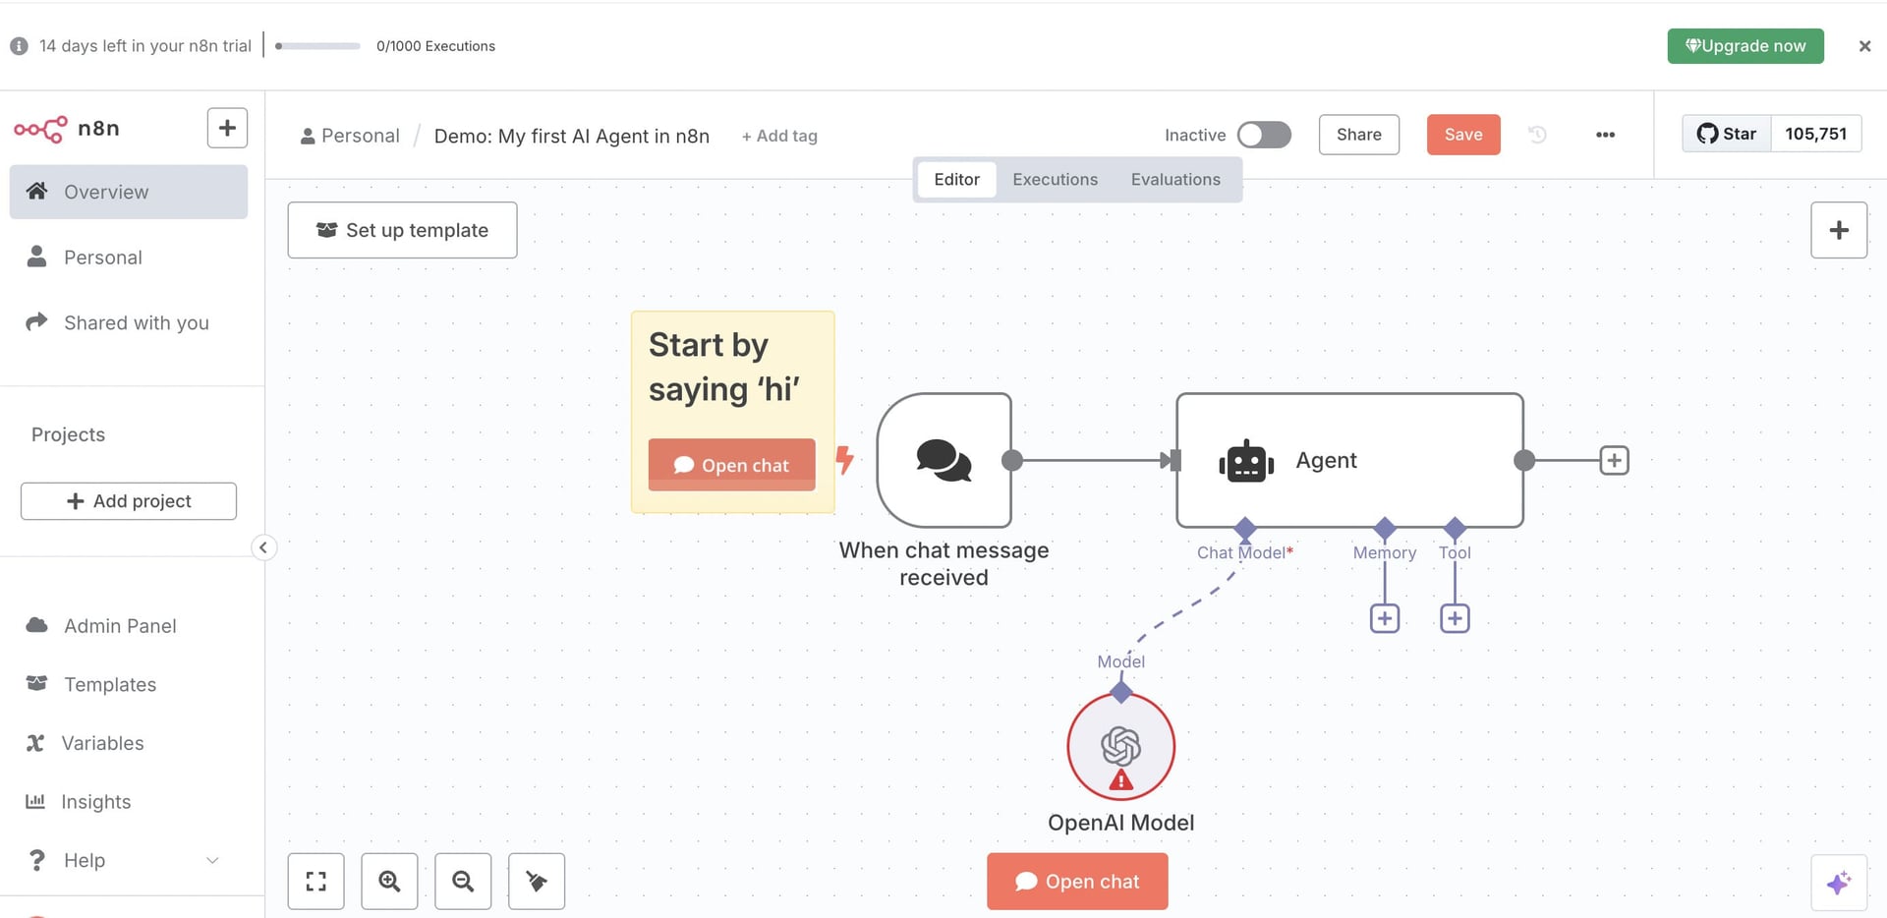Screen dimensions: 1887x918
Task: Click the Save button
Action: tap(1462, 135)
